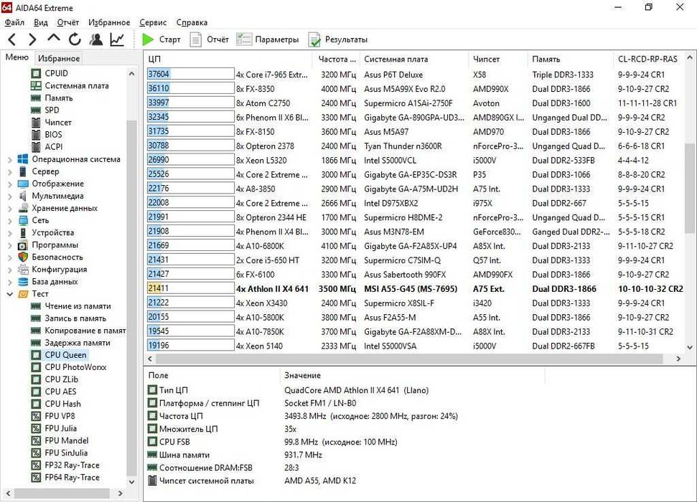Image resolution: width=697 pixels, height=502 pixels.
Task: Open Параметры toolbar icon
Action: (x=243, y=39)
